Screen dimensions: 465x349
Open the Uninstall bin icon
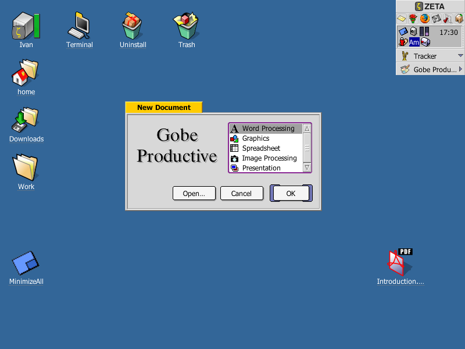133,26
